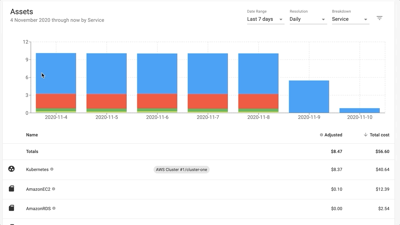Click the Kubernetes service icon
400x225 pixels.
tap(11, 169)
